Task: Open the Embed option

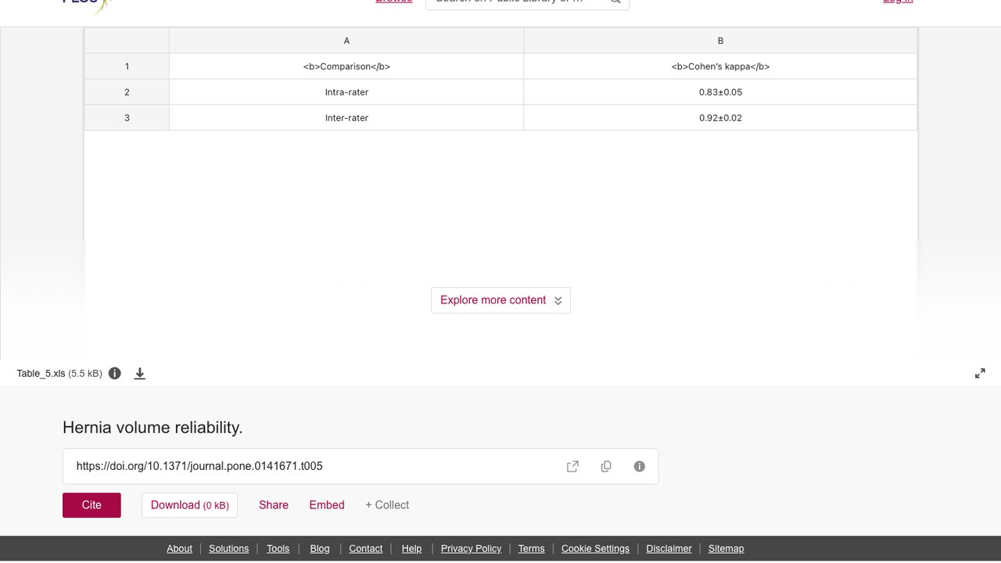Action: click(x=327, y=505)
